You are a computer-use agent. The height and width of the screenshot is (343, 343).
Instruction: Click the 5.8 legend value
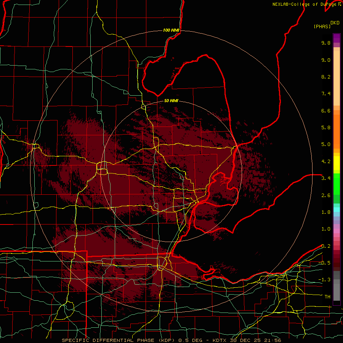point(326,128)
